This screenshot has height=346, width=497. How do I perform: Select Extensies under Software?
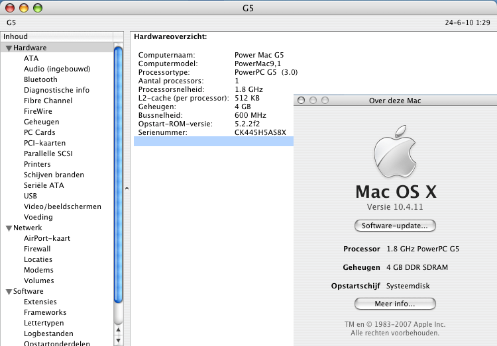pos(40,302)
